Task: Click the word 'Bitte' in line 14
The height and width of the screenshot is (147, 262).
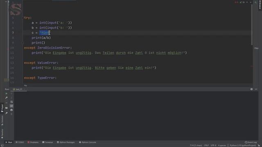Action: pos(99,68)
